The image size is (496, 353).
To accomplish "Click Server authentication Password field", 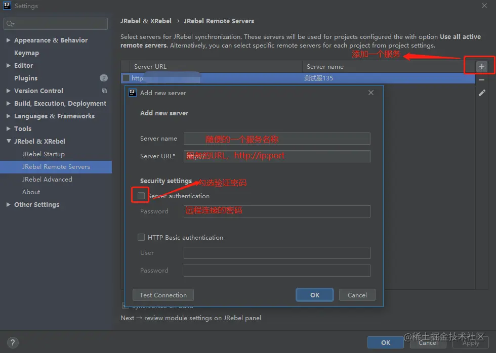I will 277,211.
